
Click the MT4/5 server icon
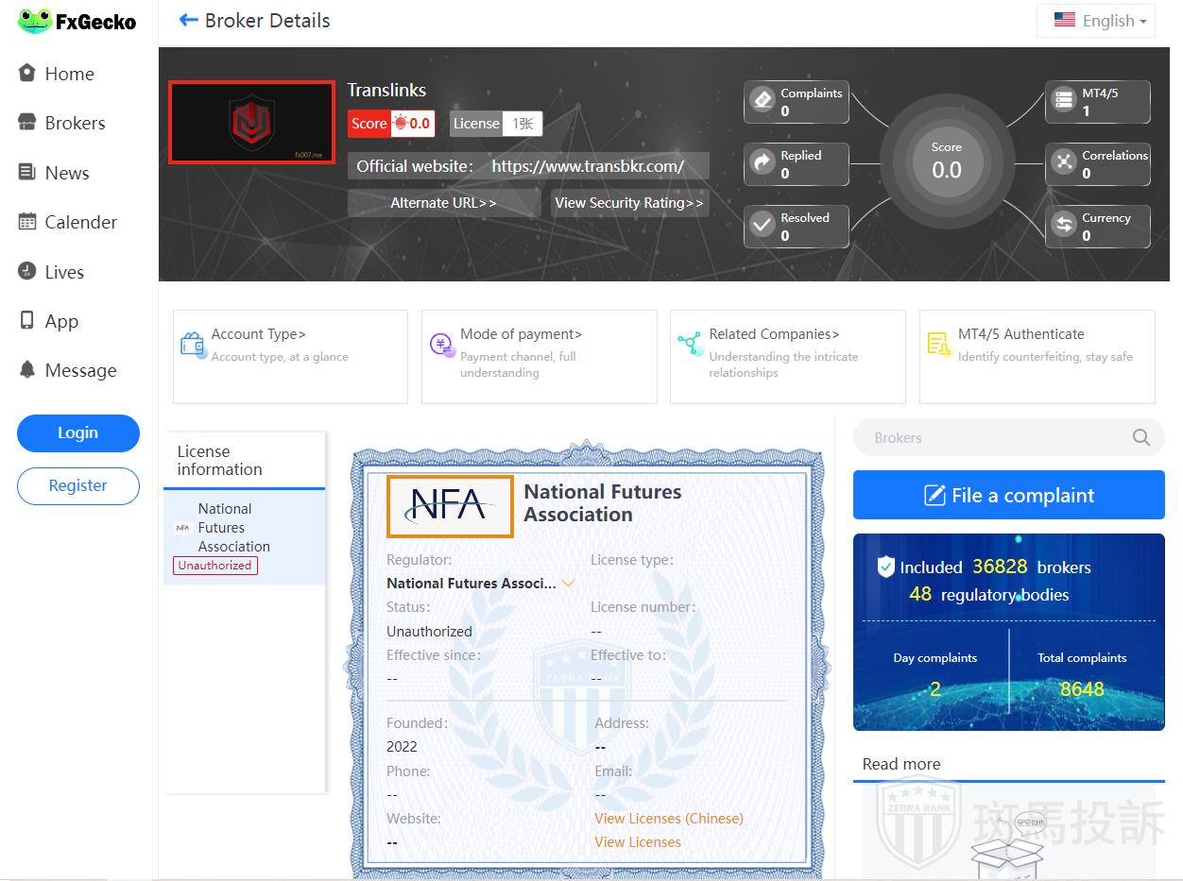[1064, 100]
